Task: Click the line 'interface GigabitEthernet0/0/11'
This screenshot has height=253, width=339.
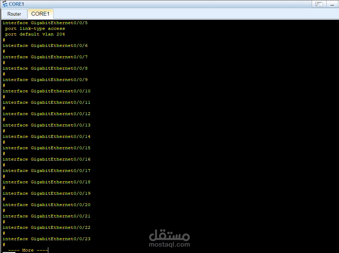Action: [47, 102]
